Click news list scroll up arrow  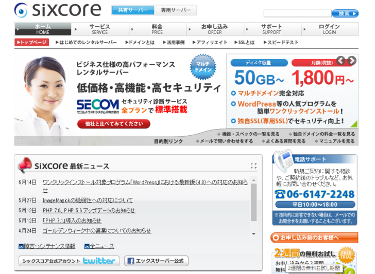pos(254,180)
